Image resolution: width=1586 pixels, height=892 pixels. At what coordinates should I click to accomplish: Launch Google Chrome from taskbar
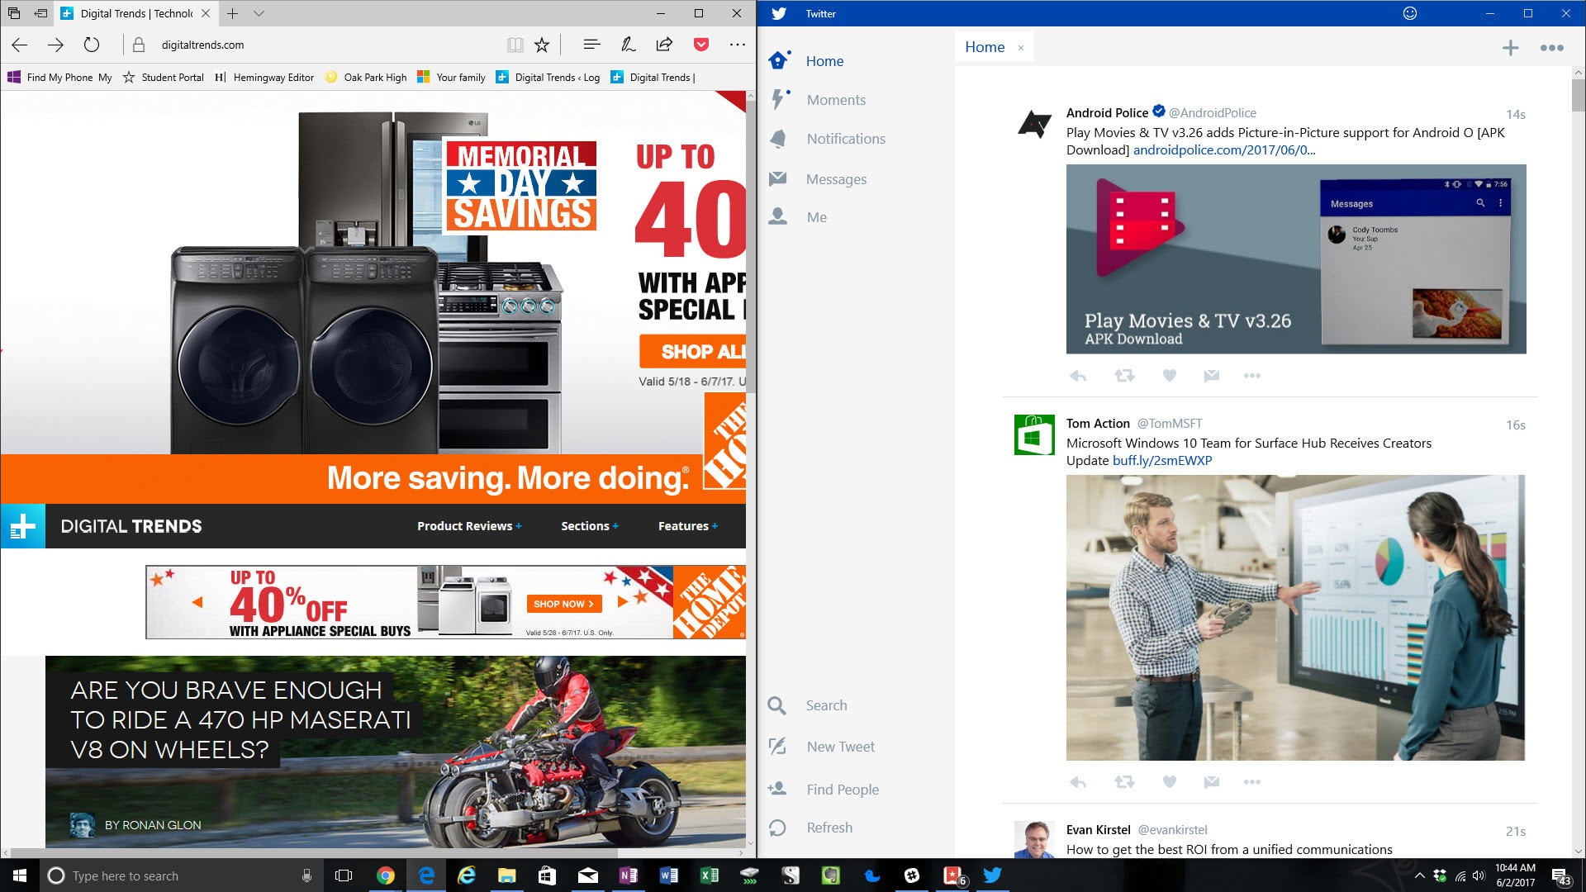[386, 875]
